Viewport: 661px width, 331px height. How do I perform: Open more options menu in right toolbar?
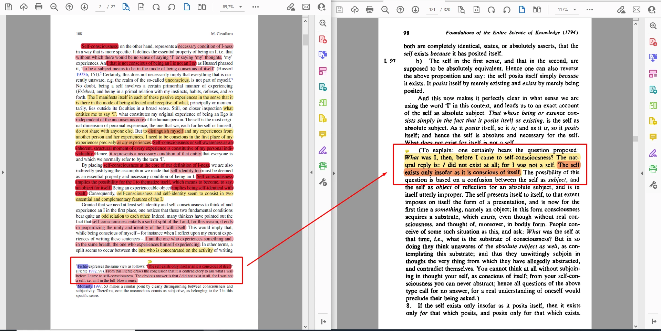click(x=590, y=10)
